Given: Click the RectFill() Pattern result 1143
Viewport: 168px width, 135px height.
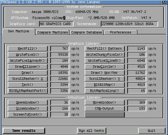Looking at the screenshot, I should pos(137,49).
